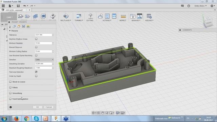
Task: Click the Front face of the ViewCube
Action: coord(209,23)
